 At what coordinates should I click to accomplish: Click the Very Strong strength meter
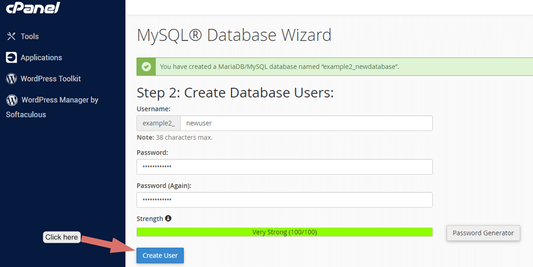[x=285, y=232]
